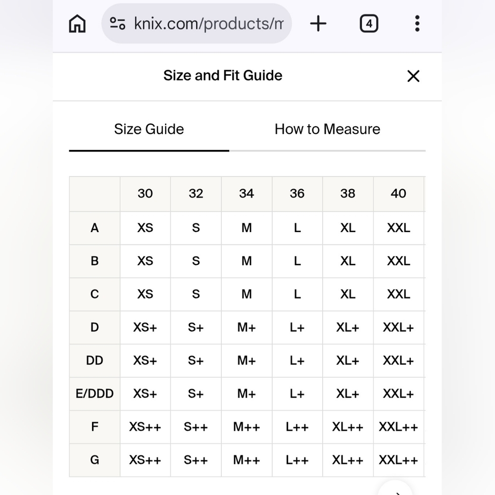The width and height of the screenshot is (495, 495).
Task: Click M cell in row C
Action: (x=247, y=294)
